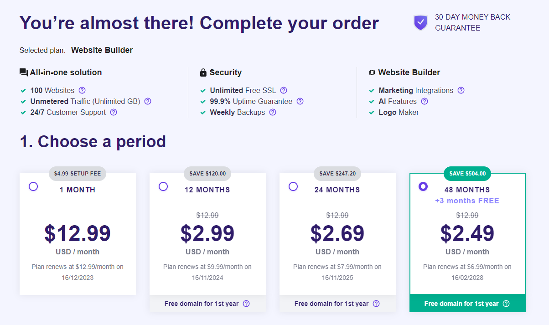Click free domain help icon on 12-month plan
Image resolution: width=549 pixels, height=325 pixels.
coord(246,304)
